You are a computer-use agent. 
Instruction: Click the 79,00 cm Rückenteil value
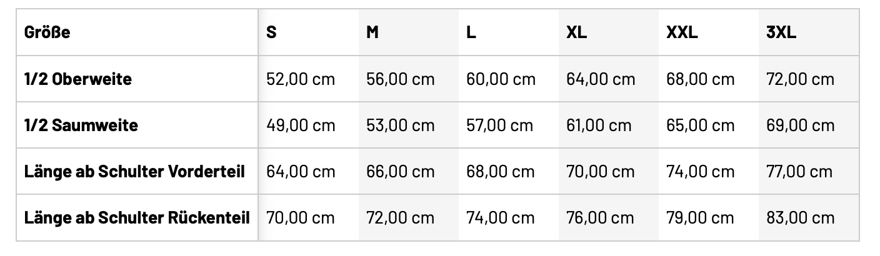(x=700, y=217)
